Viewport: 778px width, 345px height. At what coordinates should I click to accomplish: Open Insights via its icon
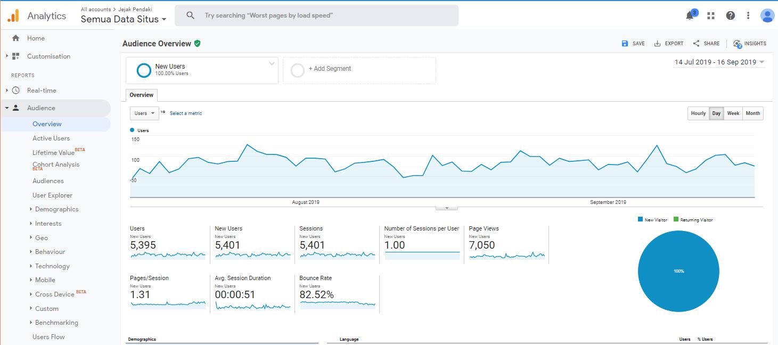pos(737,44)
